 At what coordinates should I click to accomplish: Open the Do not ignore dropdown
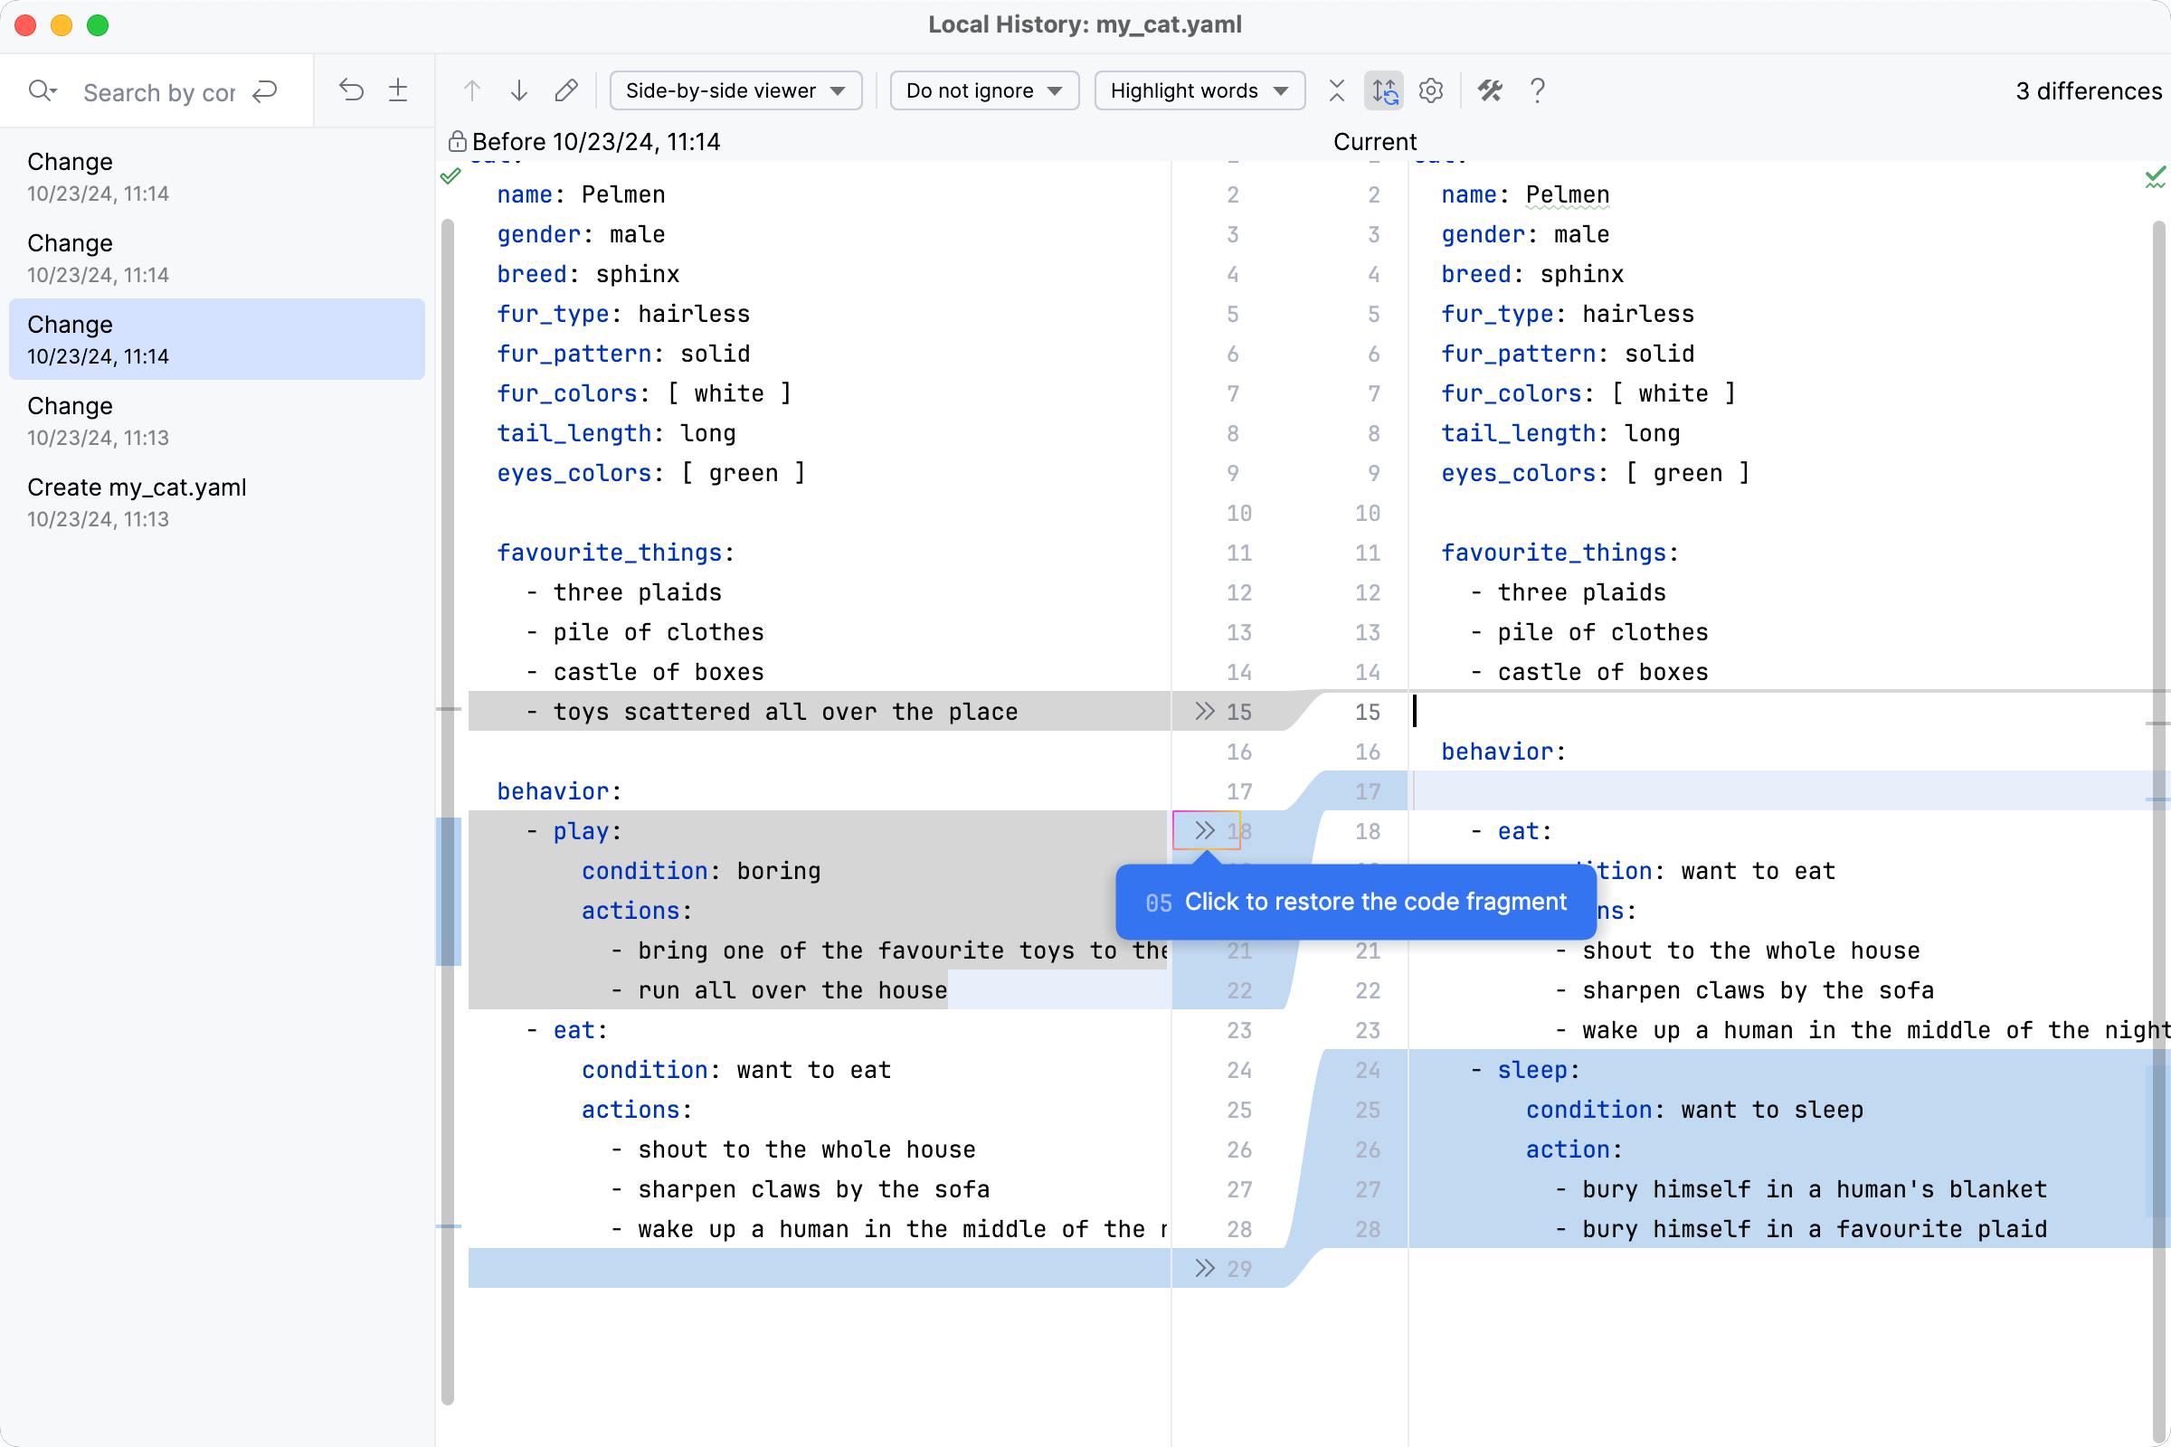tap(983, 90)
